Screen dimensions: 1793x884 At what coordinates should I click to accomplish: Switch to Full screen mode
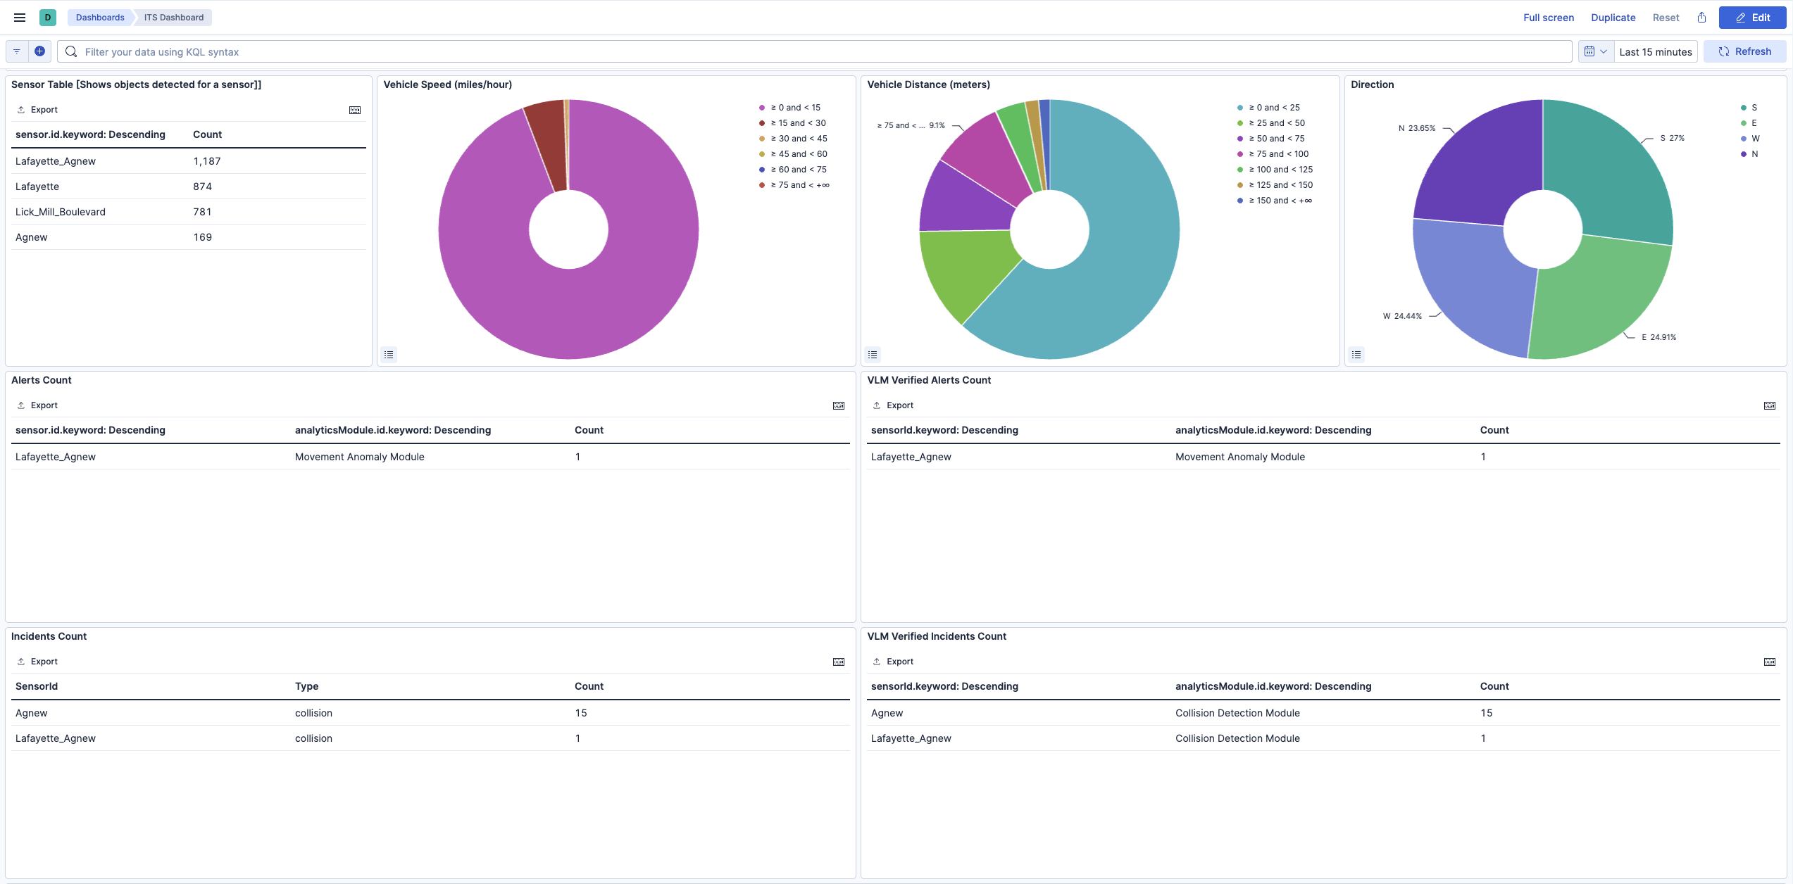tap(1547, 17)
